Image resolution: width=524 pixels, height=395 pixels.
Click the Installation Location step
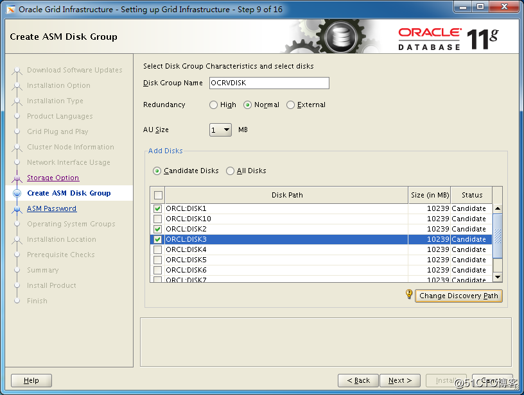coord(62,239)
